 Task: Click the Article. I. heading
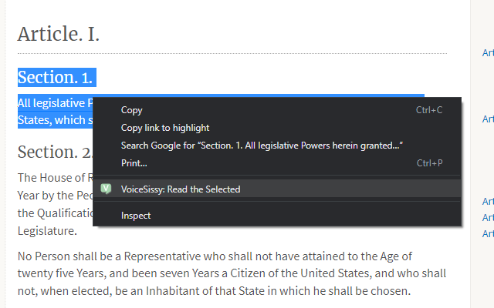point(59,34)
